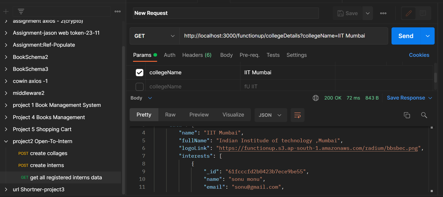The image size is (443, 197).
Task: Click the Save button
Action: (348, 13)
